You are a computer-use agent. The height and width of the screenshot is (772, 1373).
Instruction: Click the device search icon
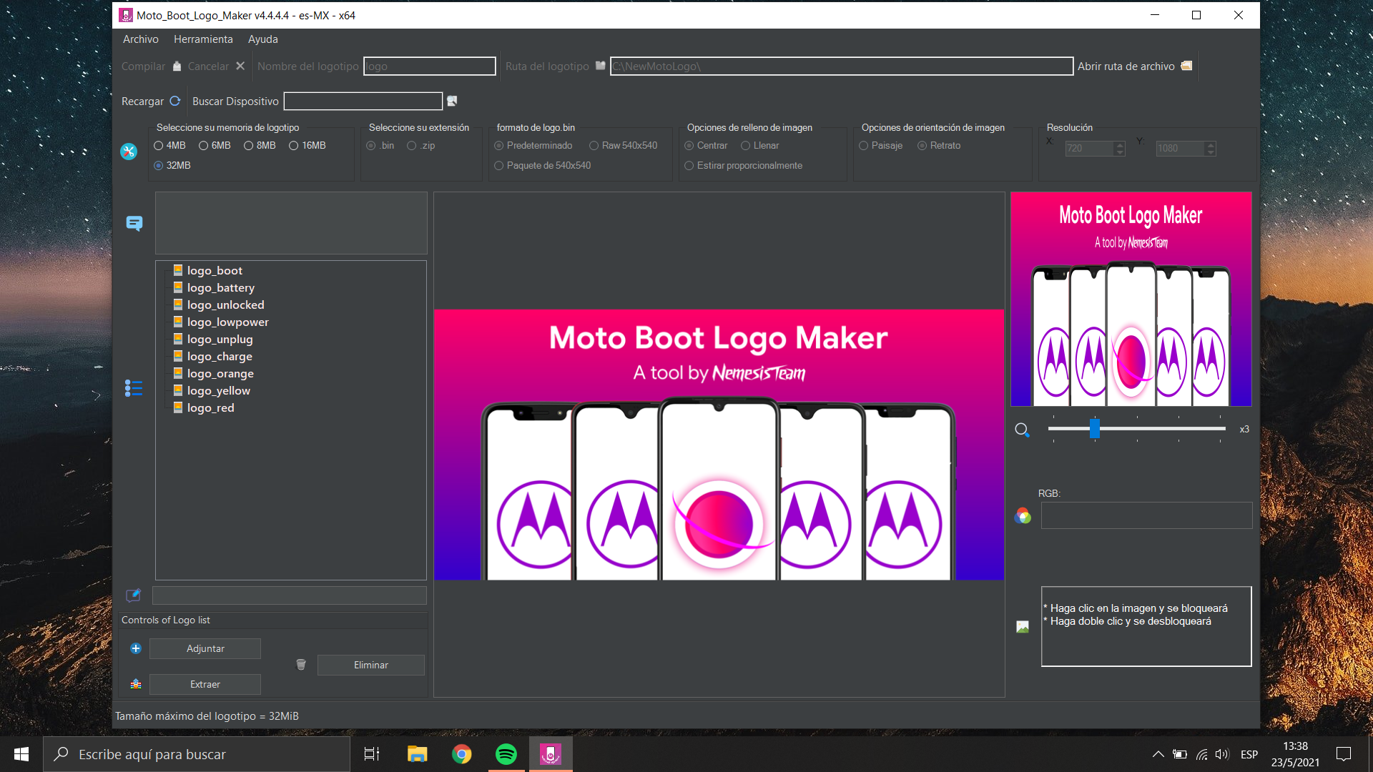[452, 101]
